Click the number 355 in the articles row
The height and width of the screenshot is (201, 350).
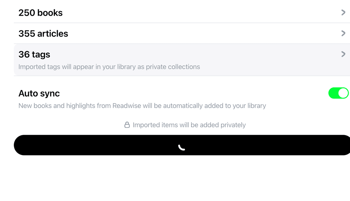point(27,33)
